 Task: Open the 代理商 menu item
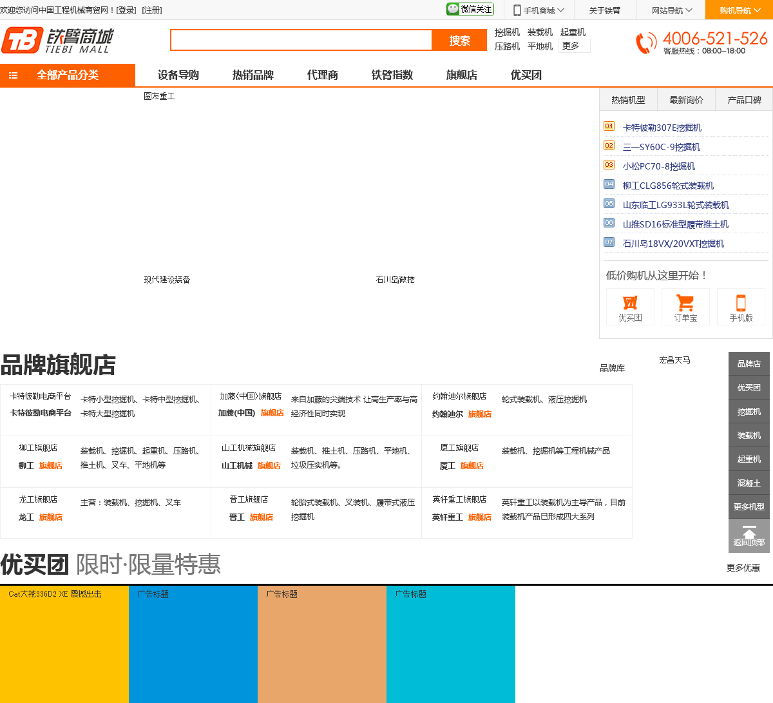(323, 75)
